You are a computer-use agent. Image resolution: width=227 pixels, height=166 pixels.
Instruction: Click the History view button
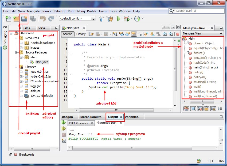81,34
